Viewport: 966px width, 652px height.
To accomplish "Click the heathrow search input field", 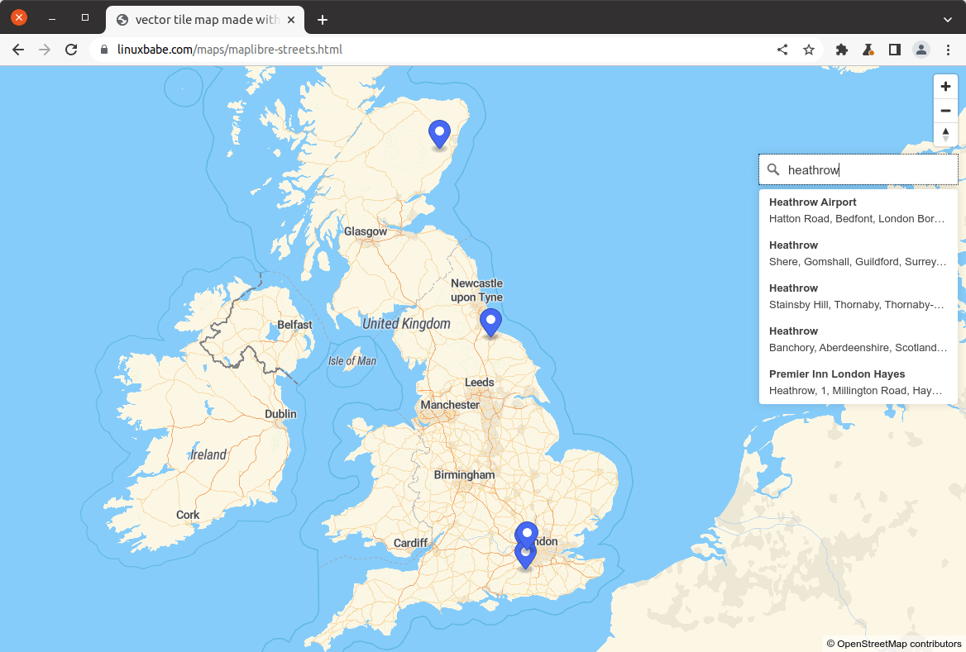I will [868, 169].
